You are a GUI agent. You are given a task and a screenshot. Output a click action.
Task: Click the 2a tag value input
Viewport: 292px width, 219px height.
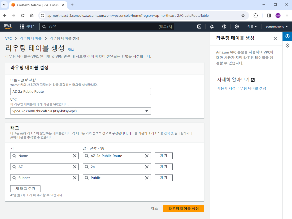pyautogui.click(x=117, y=167)
